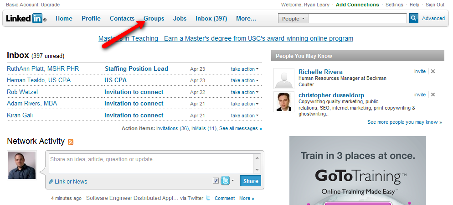This screenshot has height=205, width=453.
Task: Click the status box scroll down arrow
Action: tap(257, 170)
